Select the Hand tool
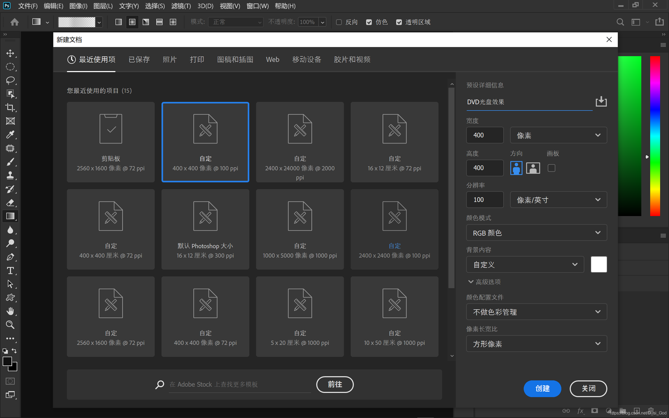The image size is (669, 418). coord(10,311)
